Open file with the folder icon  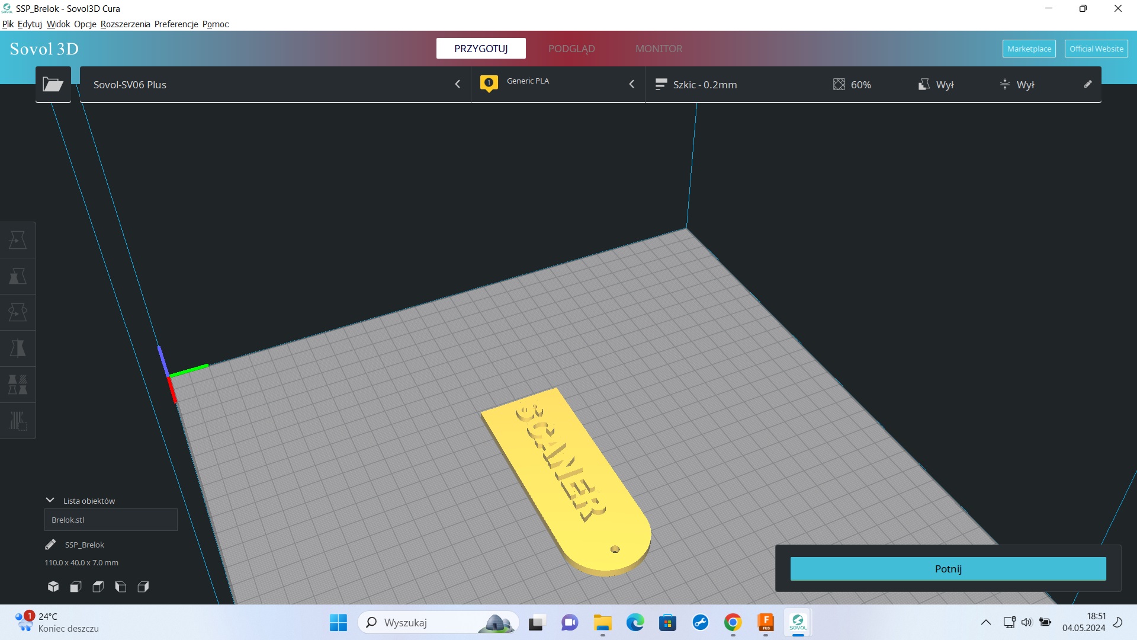(53, 85)
